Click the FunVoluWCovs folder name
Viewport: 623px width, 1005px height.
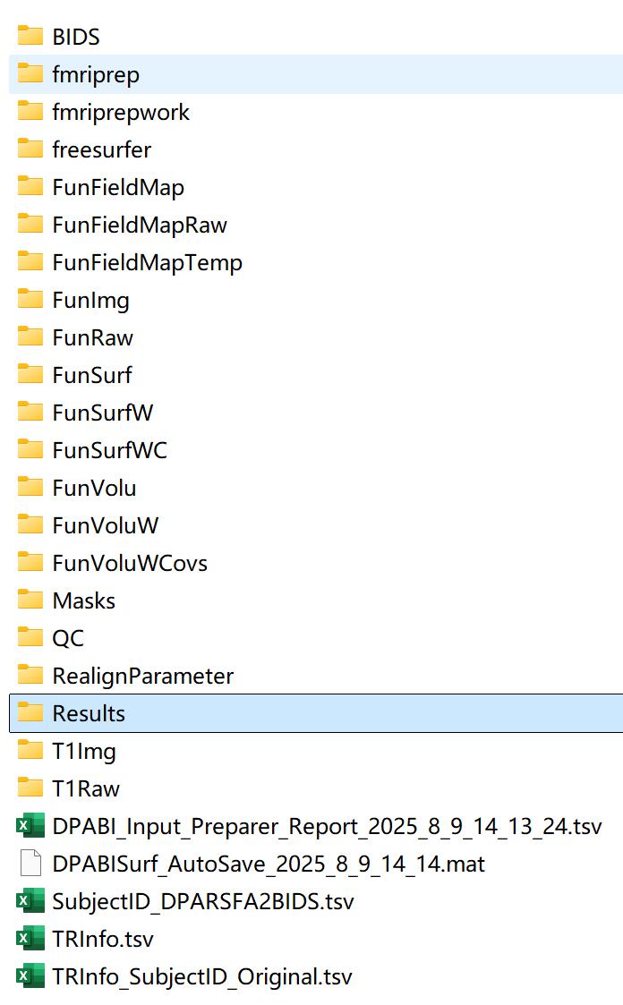click(130, 564)
